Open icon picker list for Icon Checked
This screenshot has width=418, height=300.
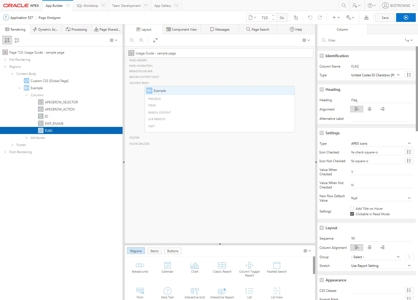click(409, 152)
